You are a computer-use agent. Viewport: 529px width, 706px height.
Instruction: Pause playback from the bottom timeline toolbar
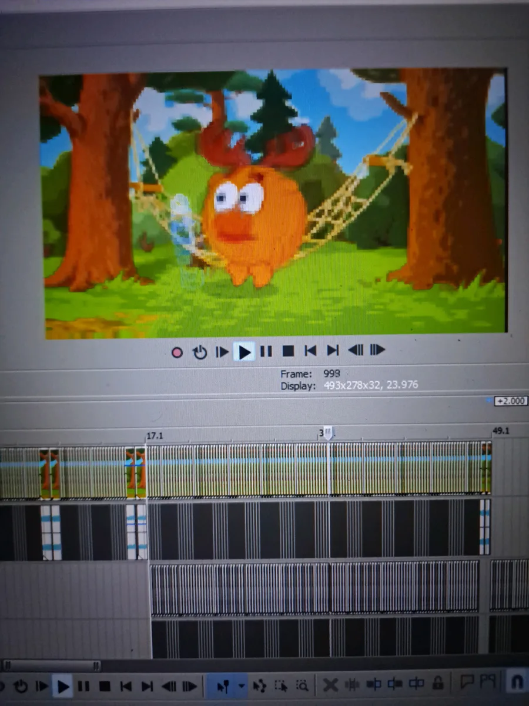tap(83, 686)
